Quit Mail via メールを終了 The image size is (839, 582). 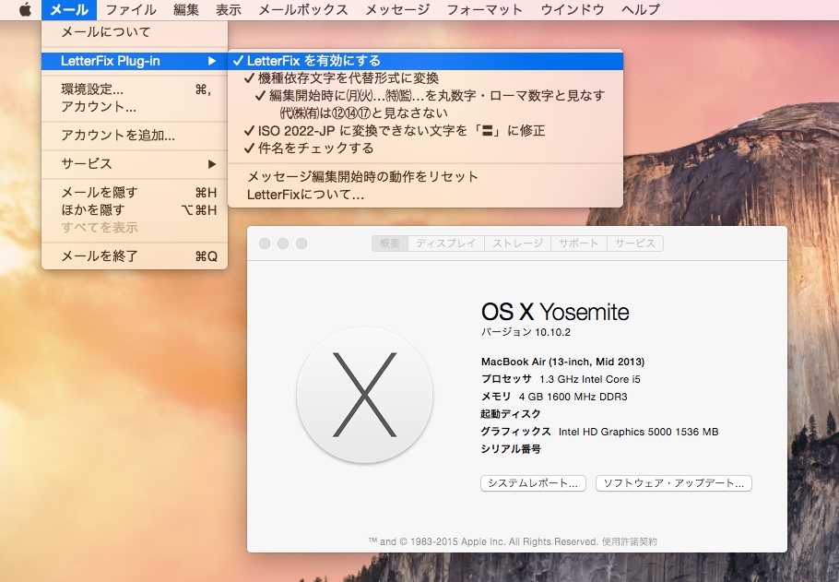tap(135, 256)
